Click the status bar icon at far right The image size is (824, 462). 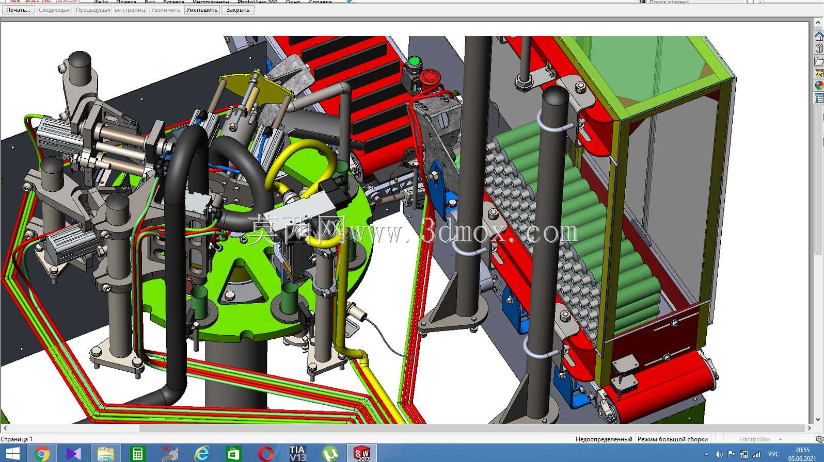click(x=819, y=439)
